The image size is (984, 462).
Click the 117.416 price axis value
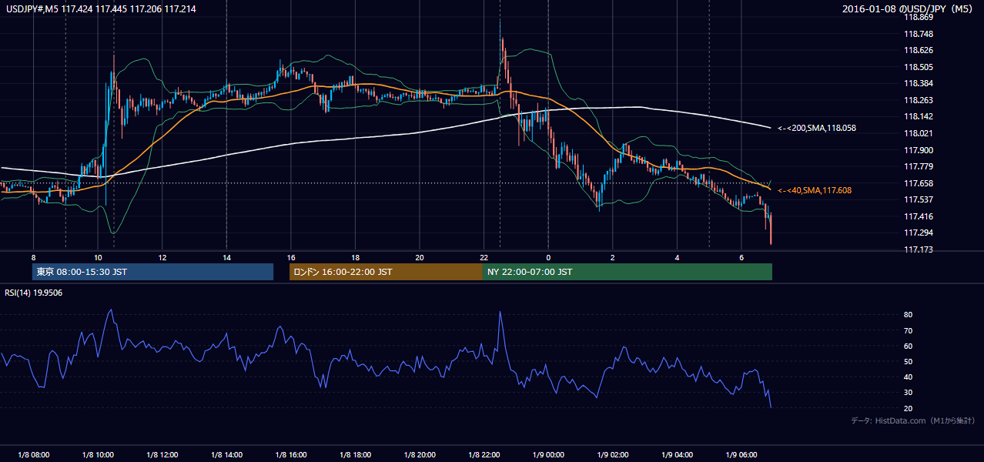[x=919, y=216]
